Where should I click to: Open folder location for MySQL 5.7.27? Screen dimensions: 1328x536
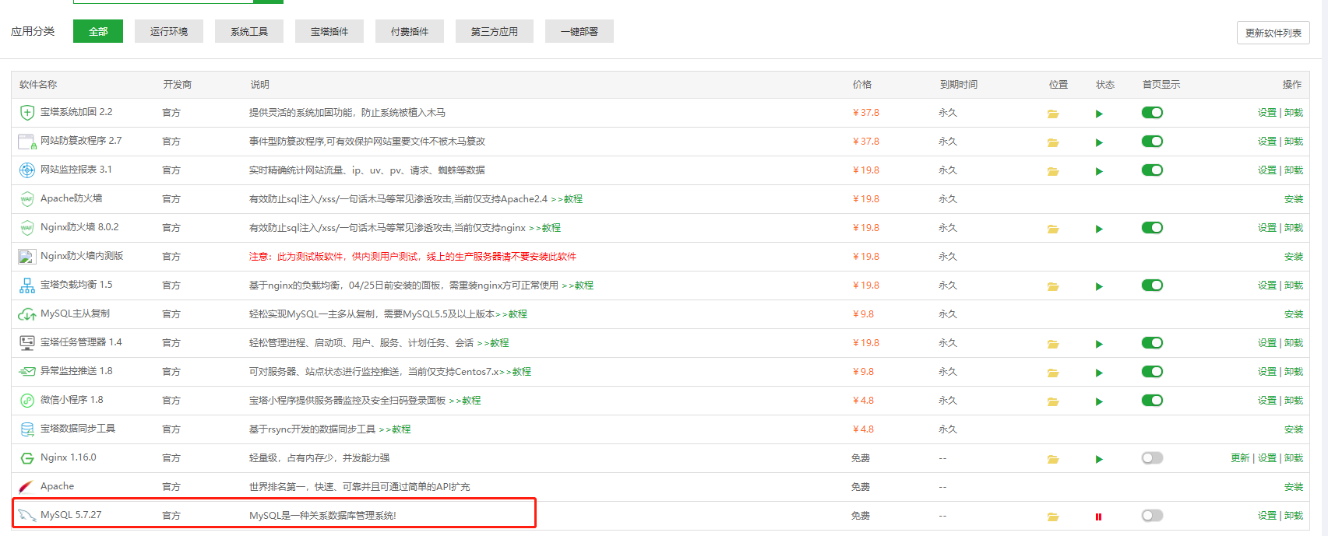pos(1053,517)
